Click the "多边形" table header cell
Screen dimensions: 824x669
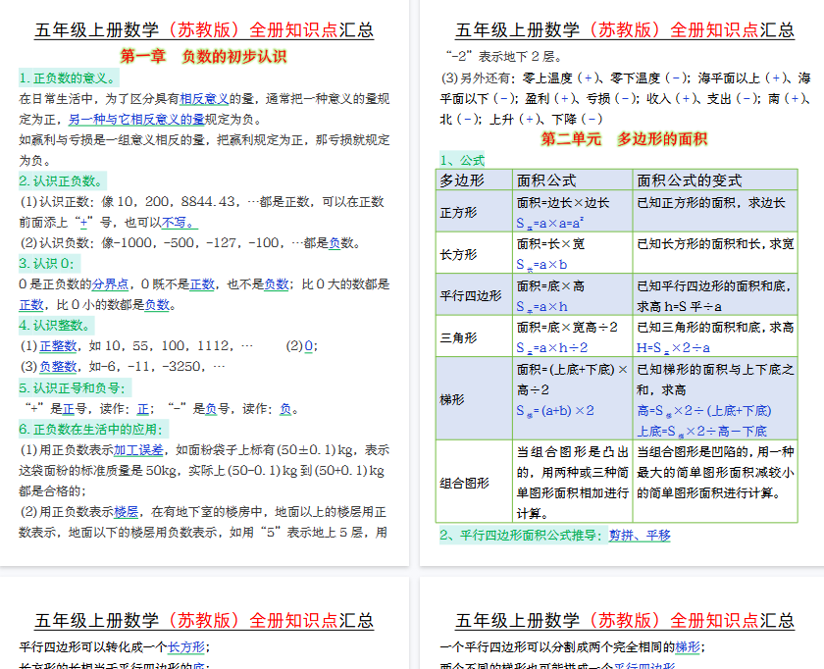click(462, 180)
